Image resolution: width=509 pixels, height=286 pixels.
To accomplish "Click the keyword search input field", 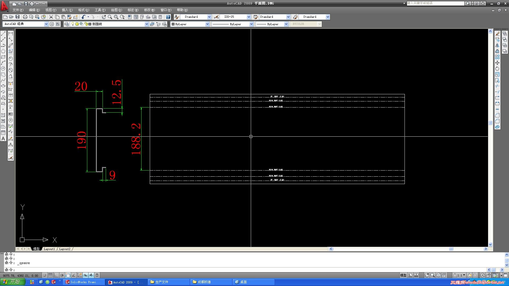I will [x=435, y=3].
